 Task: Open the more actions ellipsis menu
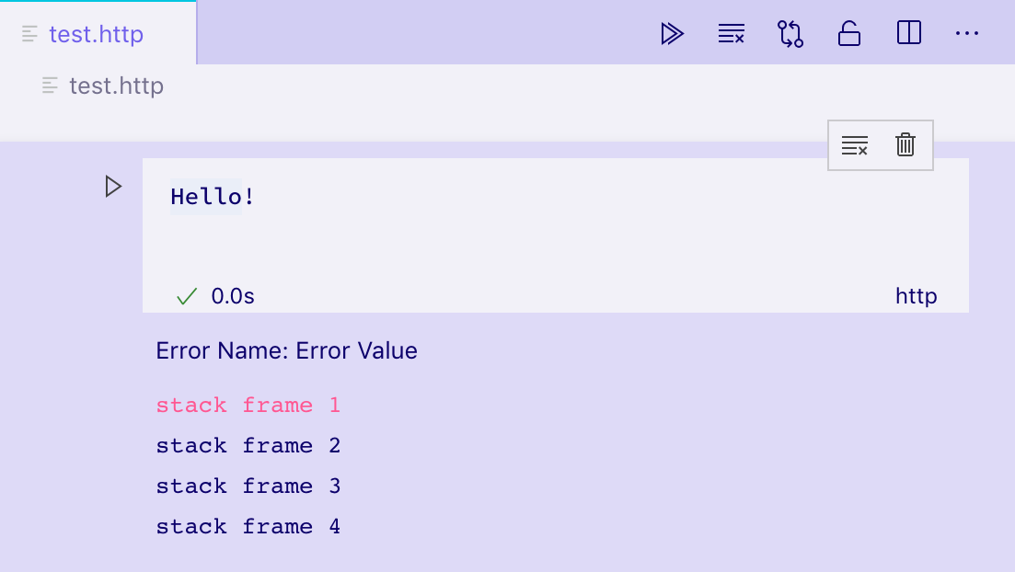[x=967, y=33]
